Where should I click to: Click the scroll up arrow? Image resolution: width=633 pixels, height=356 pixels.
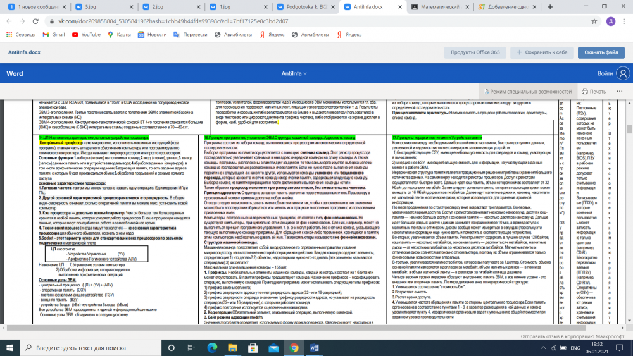[x=629, y=104]
